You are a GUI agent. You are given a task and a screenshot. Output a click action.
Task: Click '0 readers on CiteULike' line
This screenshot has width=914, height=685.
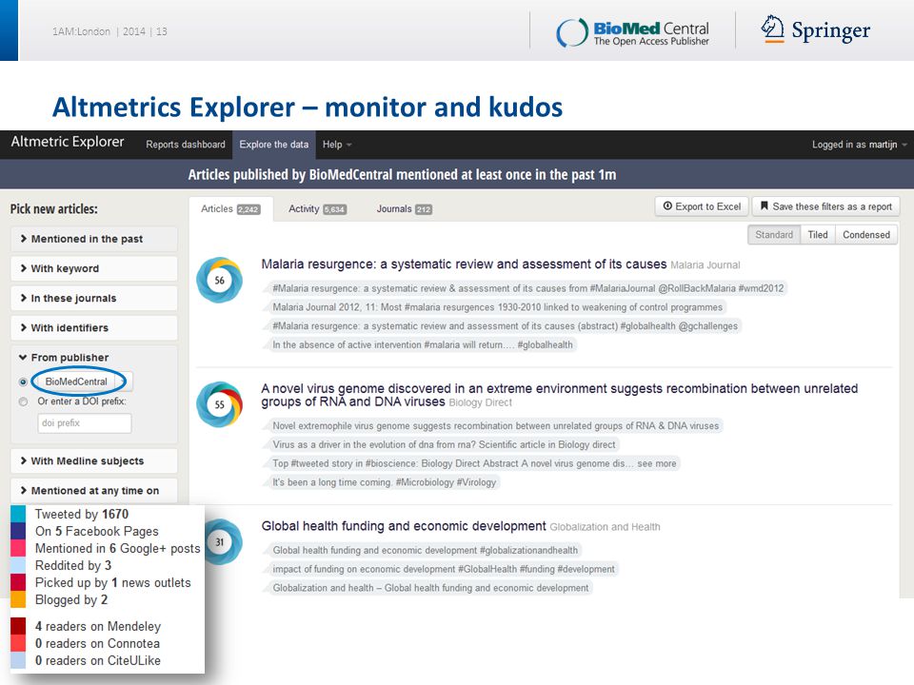pyautogui.click(x=98, y=660)
